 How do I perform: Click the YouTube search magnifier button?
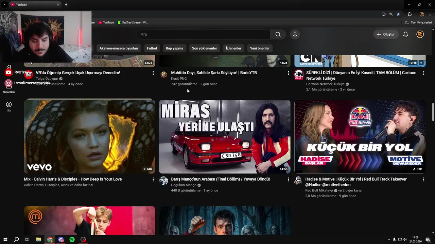(278, 34)
